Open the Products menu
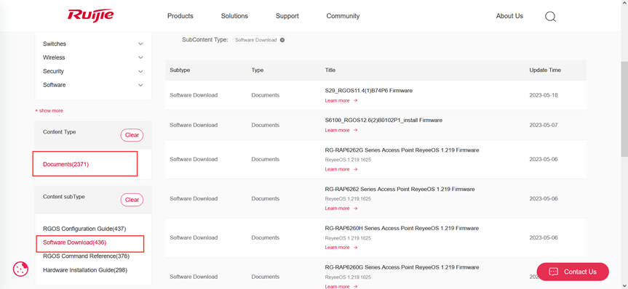The image size is (628, 289). (x=180, y=16)
